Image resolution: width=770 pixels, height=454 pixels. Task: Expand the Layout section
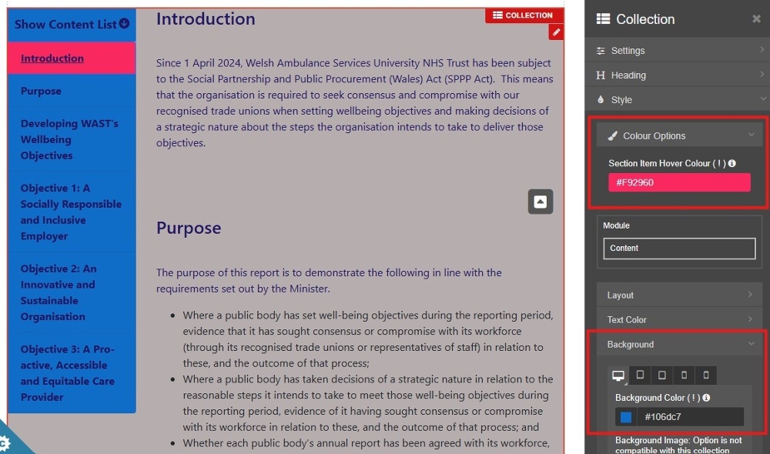[679, 295]
